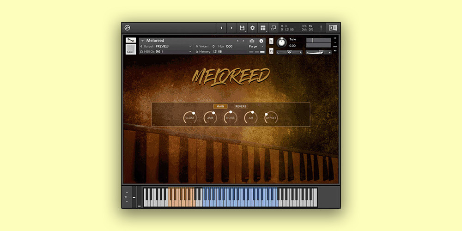Viewport: 462px width, 231px height.
Task: Click the exclamation warning icon
Action: pos(321,28)
